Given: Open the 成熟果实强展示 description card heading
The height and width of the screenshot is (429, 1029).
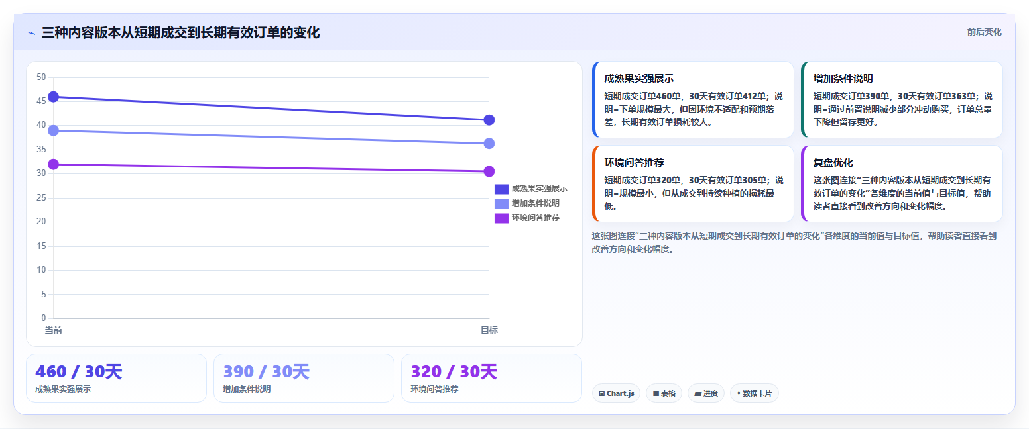Looking at the screenshot, I should pyautogui.click(x=638, y=79).
